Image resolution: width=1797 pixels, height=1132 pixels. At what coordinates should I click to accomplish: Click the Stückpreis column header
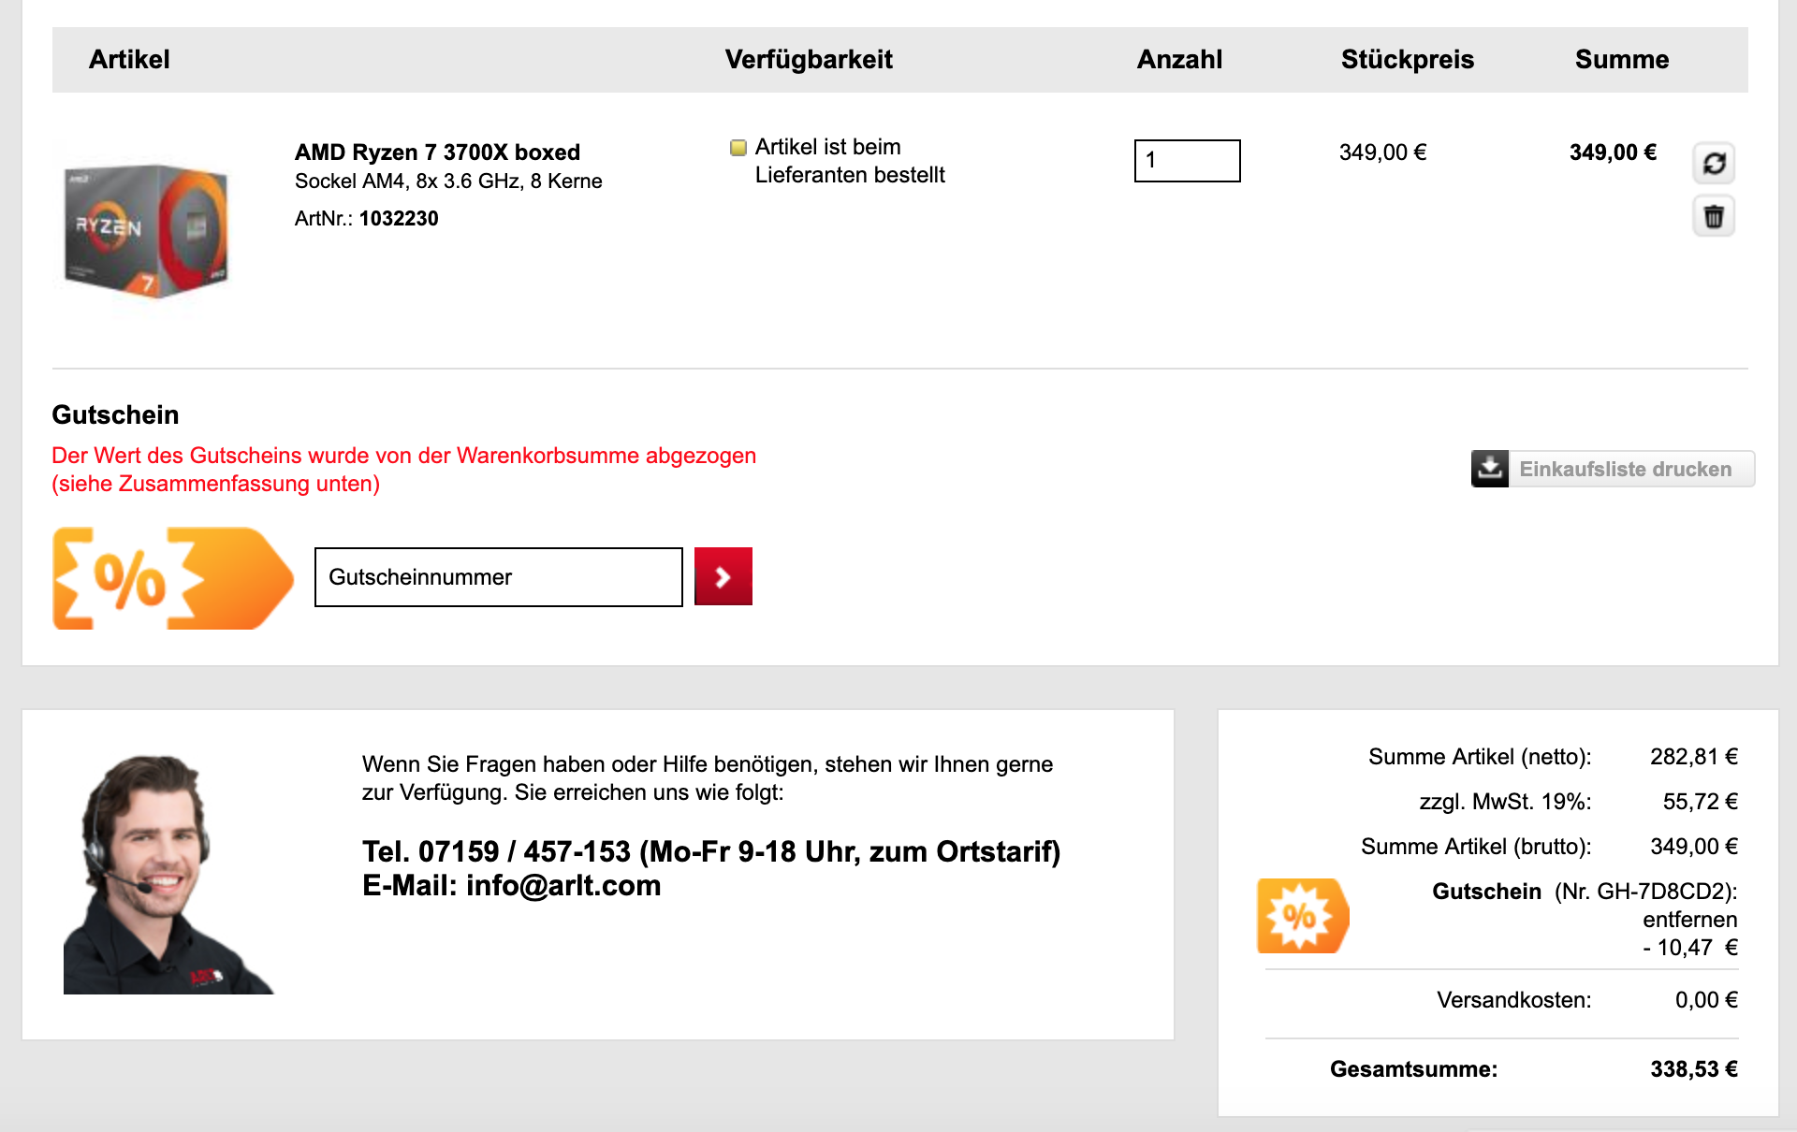1407,60
